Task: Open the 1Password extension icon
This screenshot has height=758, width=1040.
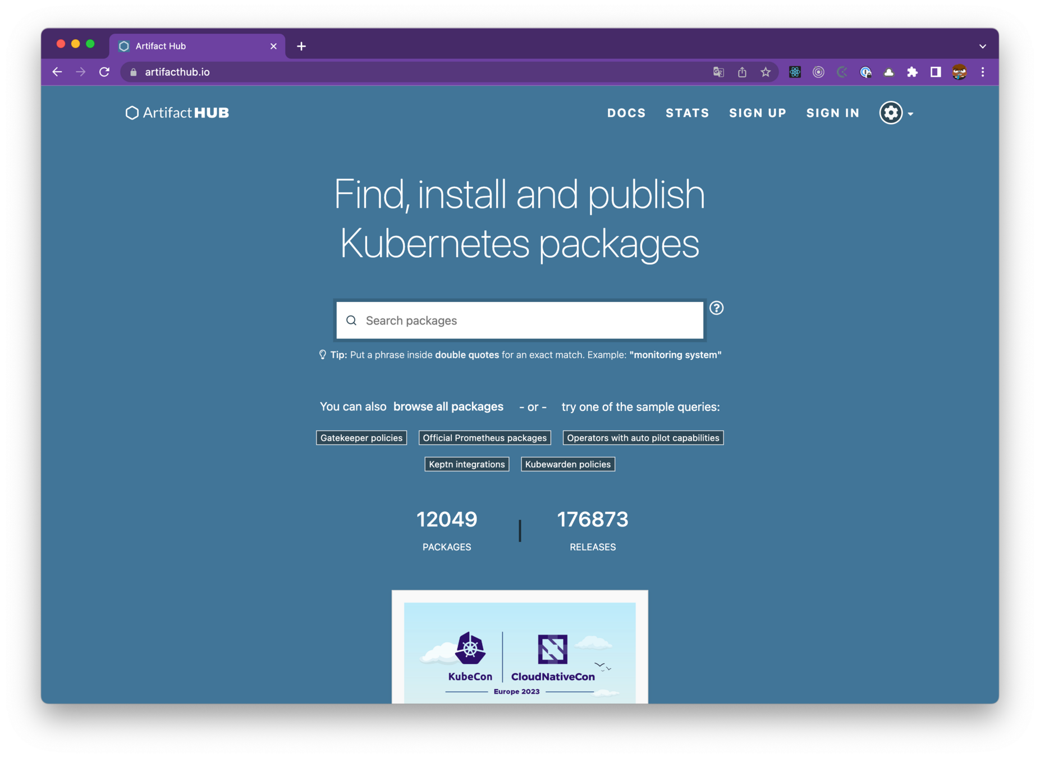Action: tap(865, 72)
